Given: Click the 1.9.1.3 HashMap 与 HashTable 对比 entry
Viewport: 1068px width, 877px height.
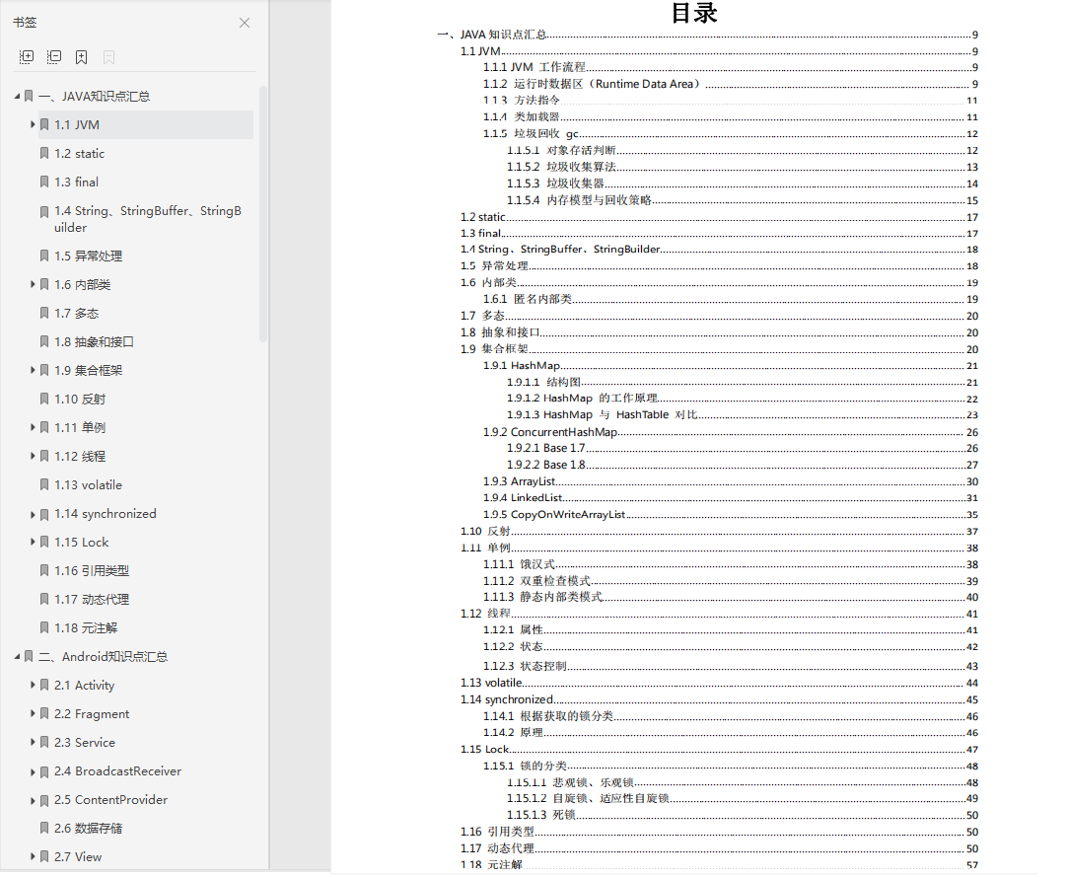Looking at the screenshot, I should [742, 415].
